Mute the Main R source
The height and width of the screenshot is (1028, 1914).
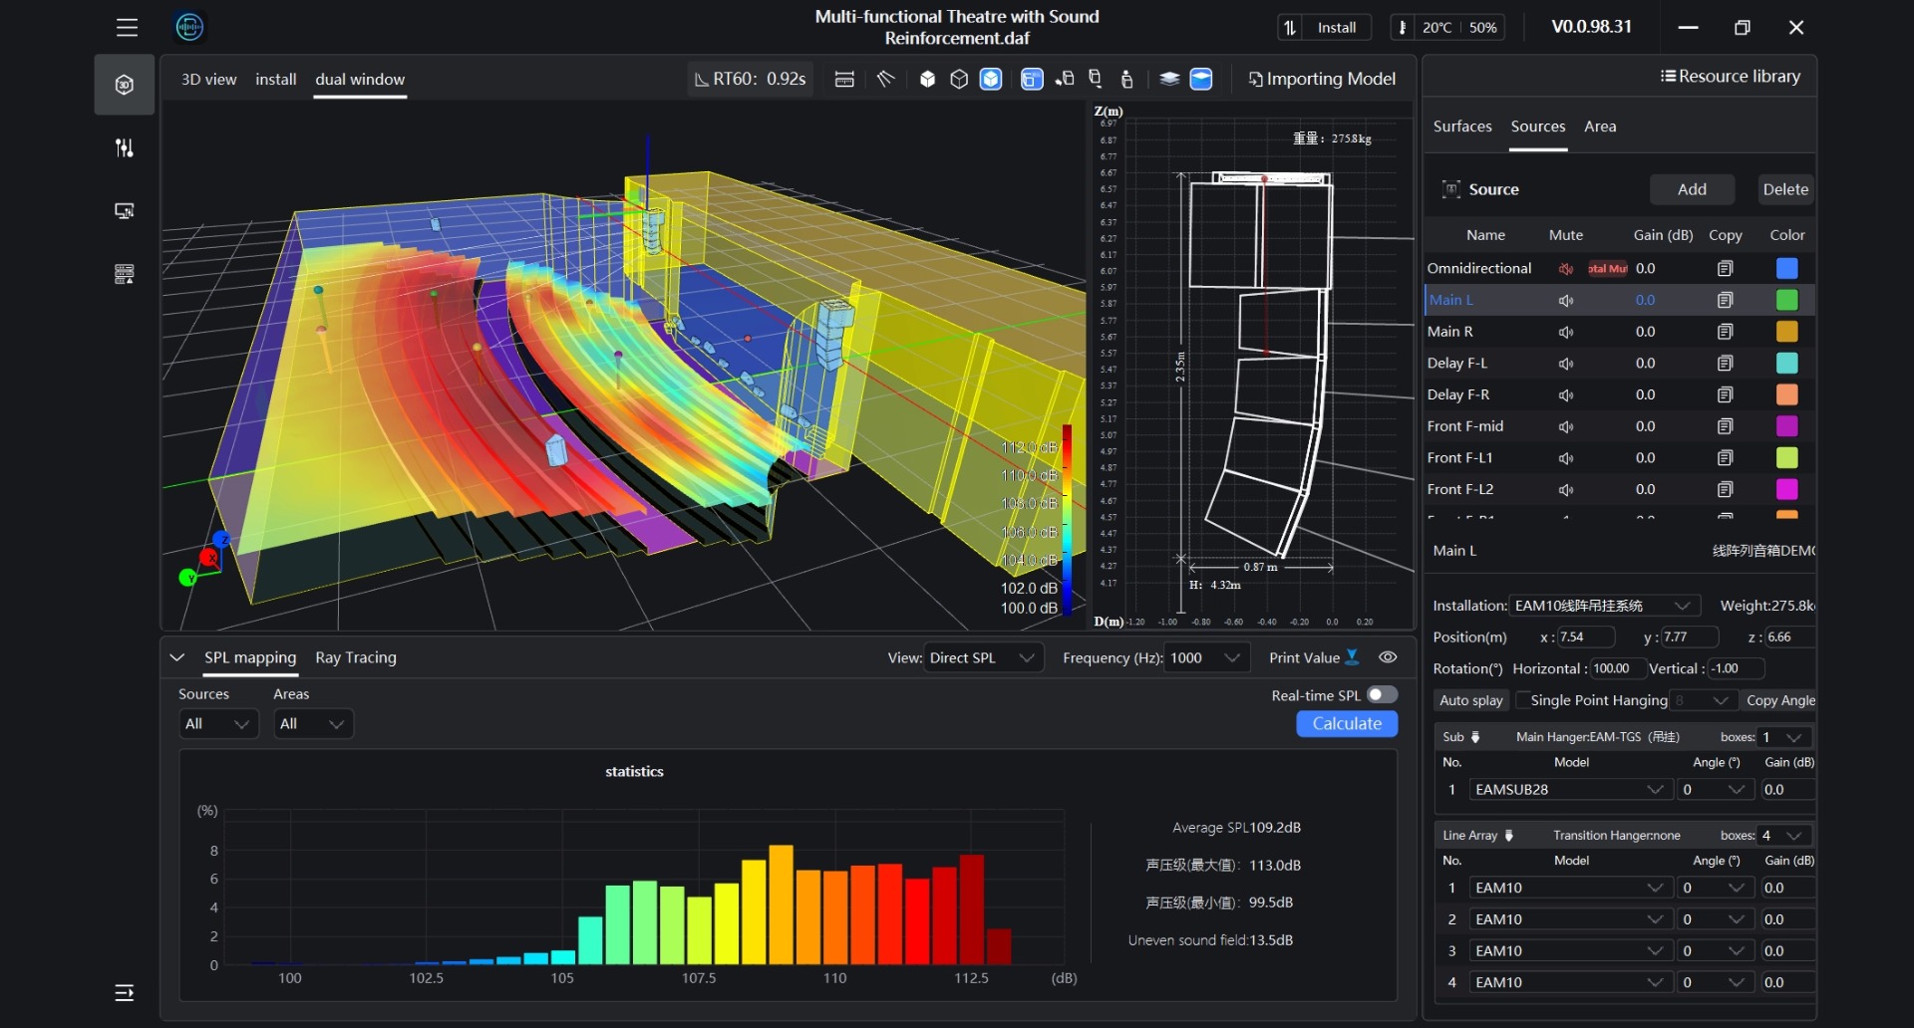[1567, 332]
